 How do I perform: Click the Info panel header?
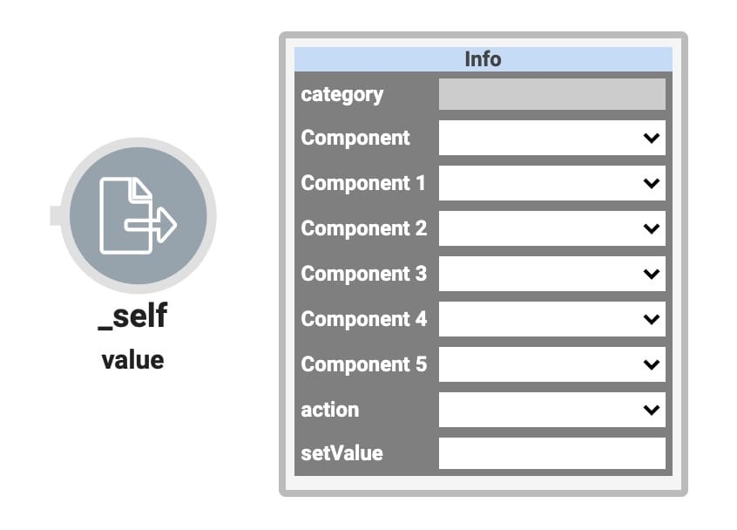pos(483,59)
